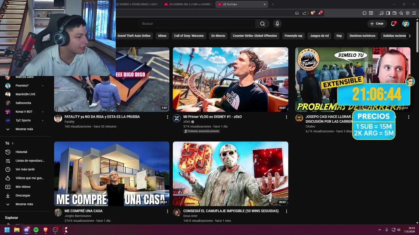
Task: Switch to the GUERRA DIA 3 tab
Action: click(x=188, y=4)
